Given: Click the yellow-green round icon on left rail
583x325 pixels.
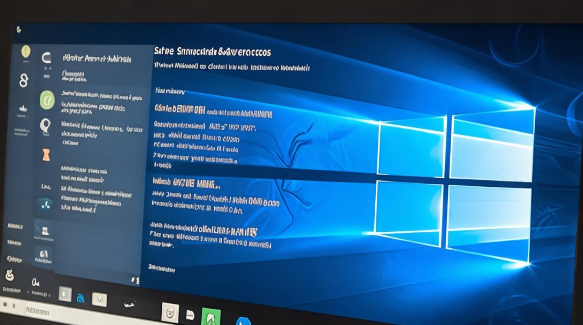Looking at the screenshot, I should coord(26,52).
